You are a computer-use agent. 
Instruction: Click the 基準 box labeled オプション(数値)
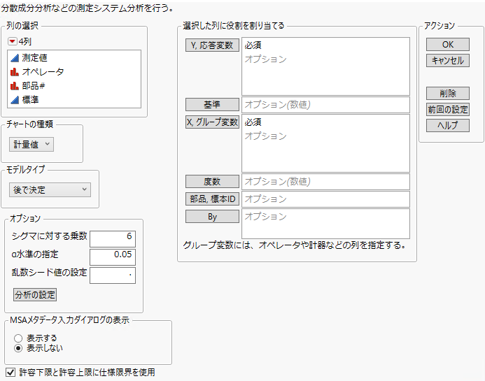(x=325, y=105)
